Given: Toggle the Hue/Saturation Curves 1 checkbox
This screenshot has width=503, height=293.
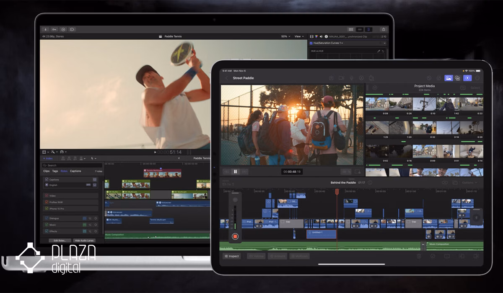Looking at the screenshot, I should point(311,43).
